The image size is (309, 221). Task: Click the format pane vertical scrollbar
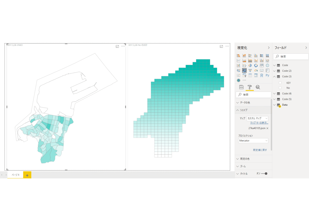(x=271, y=124)
